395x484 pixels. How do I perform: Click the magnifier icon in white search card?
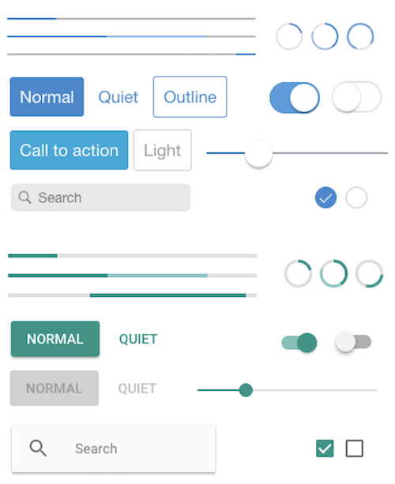tap(38, 448)
